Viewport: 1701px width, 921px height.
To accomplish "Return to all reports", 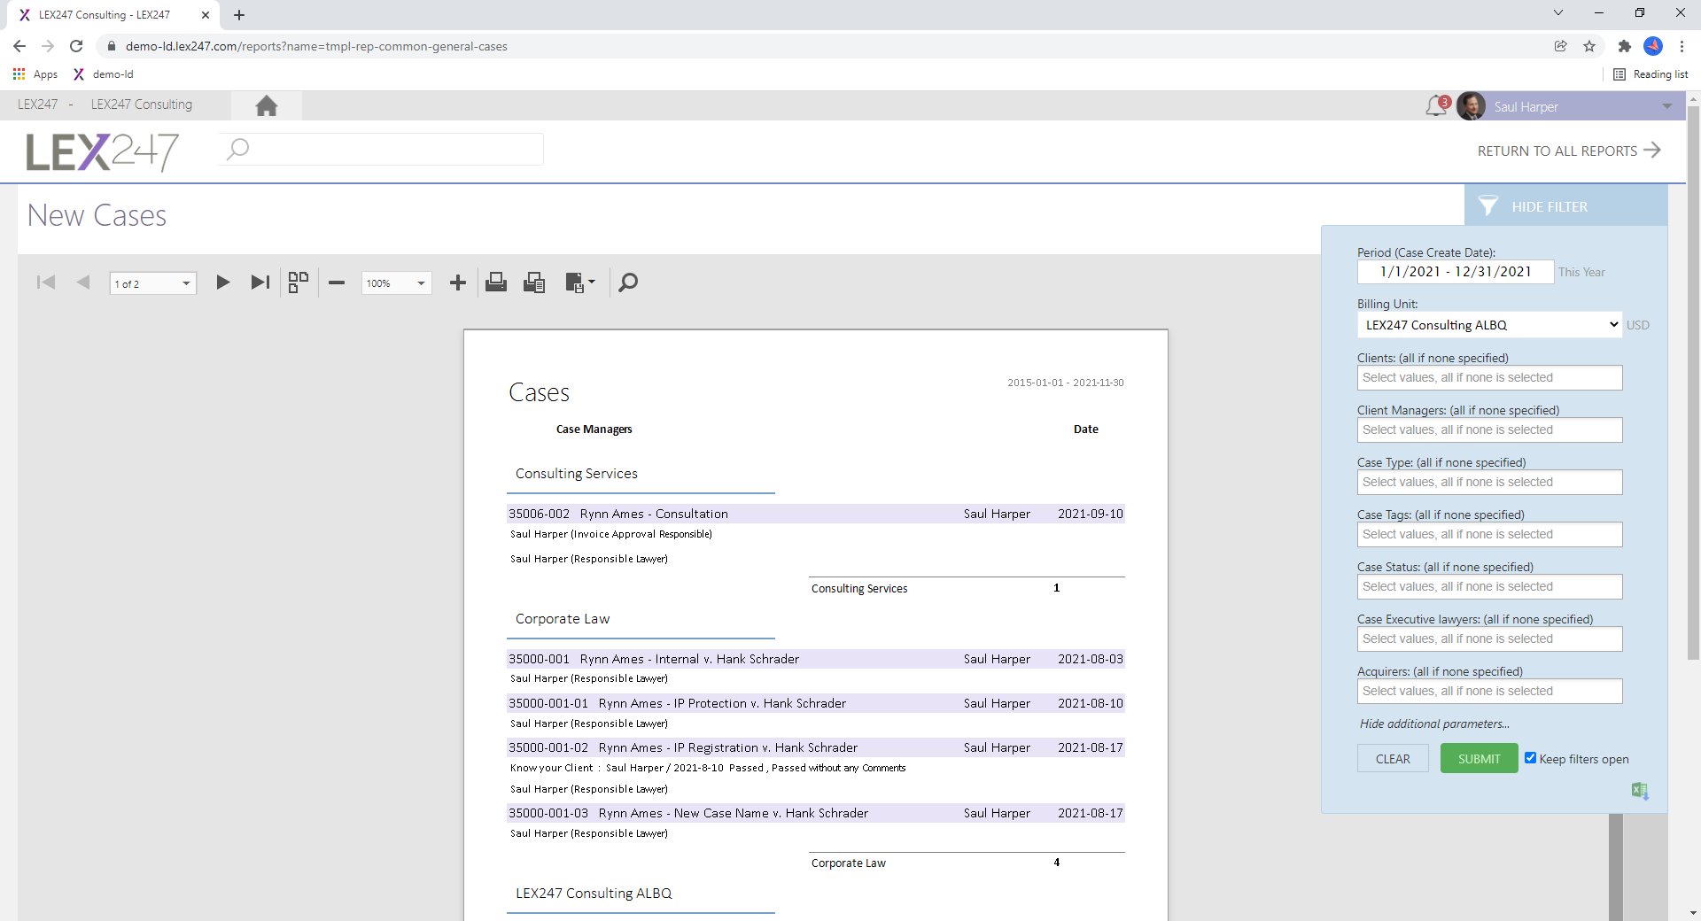I will tap(1569, 151).
